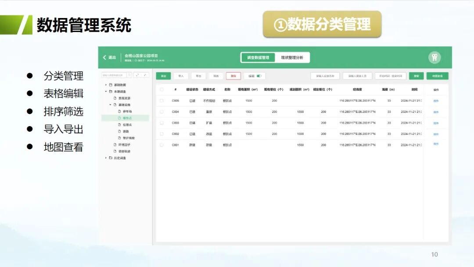
Task: Click the C005 ID cell
Action: coord(175,101)
